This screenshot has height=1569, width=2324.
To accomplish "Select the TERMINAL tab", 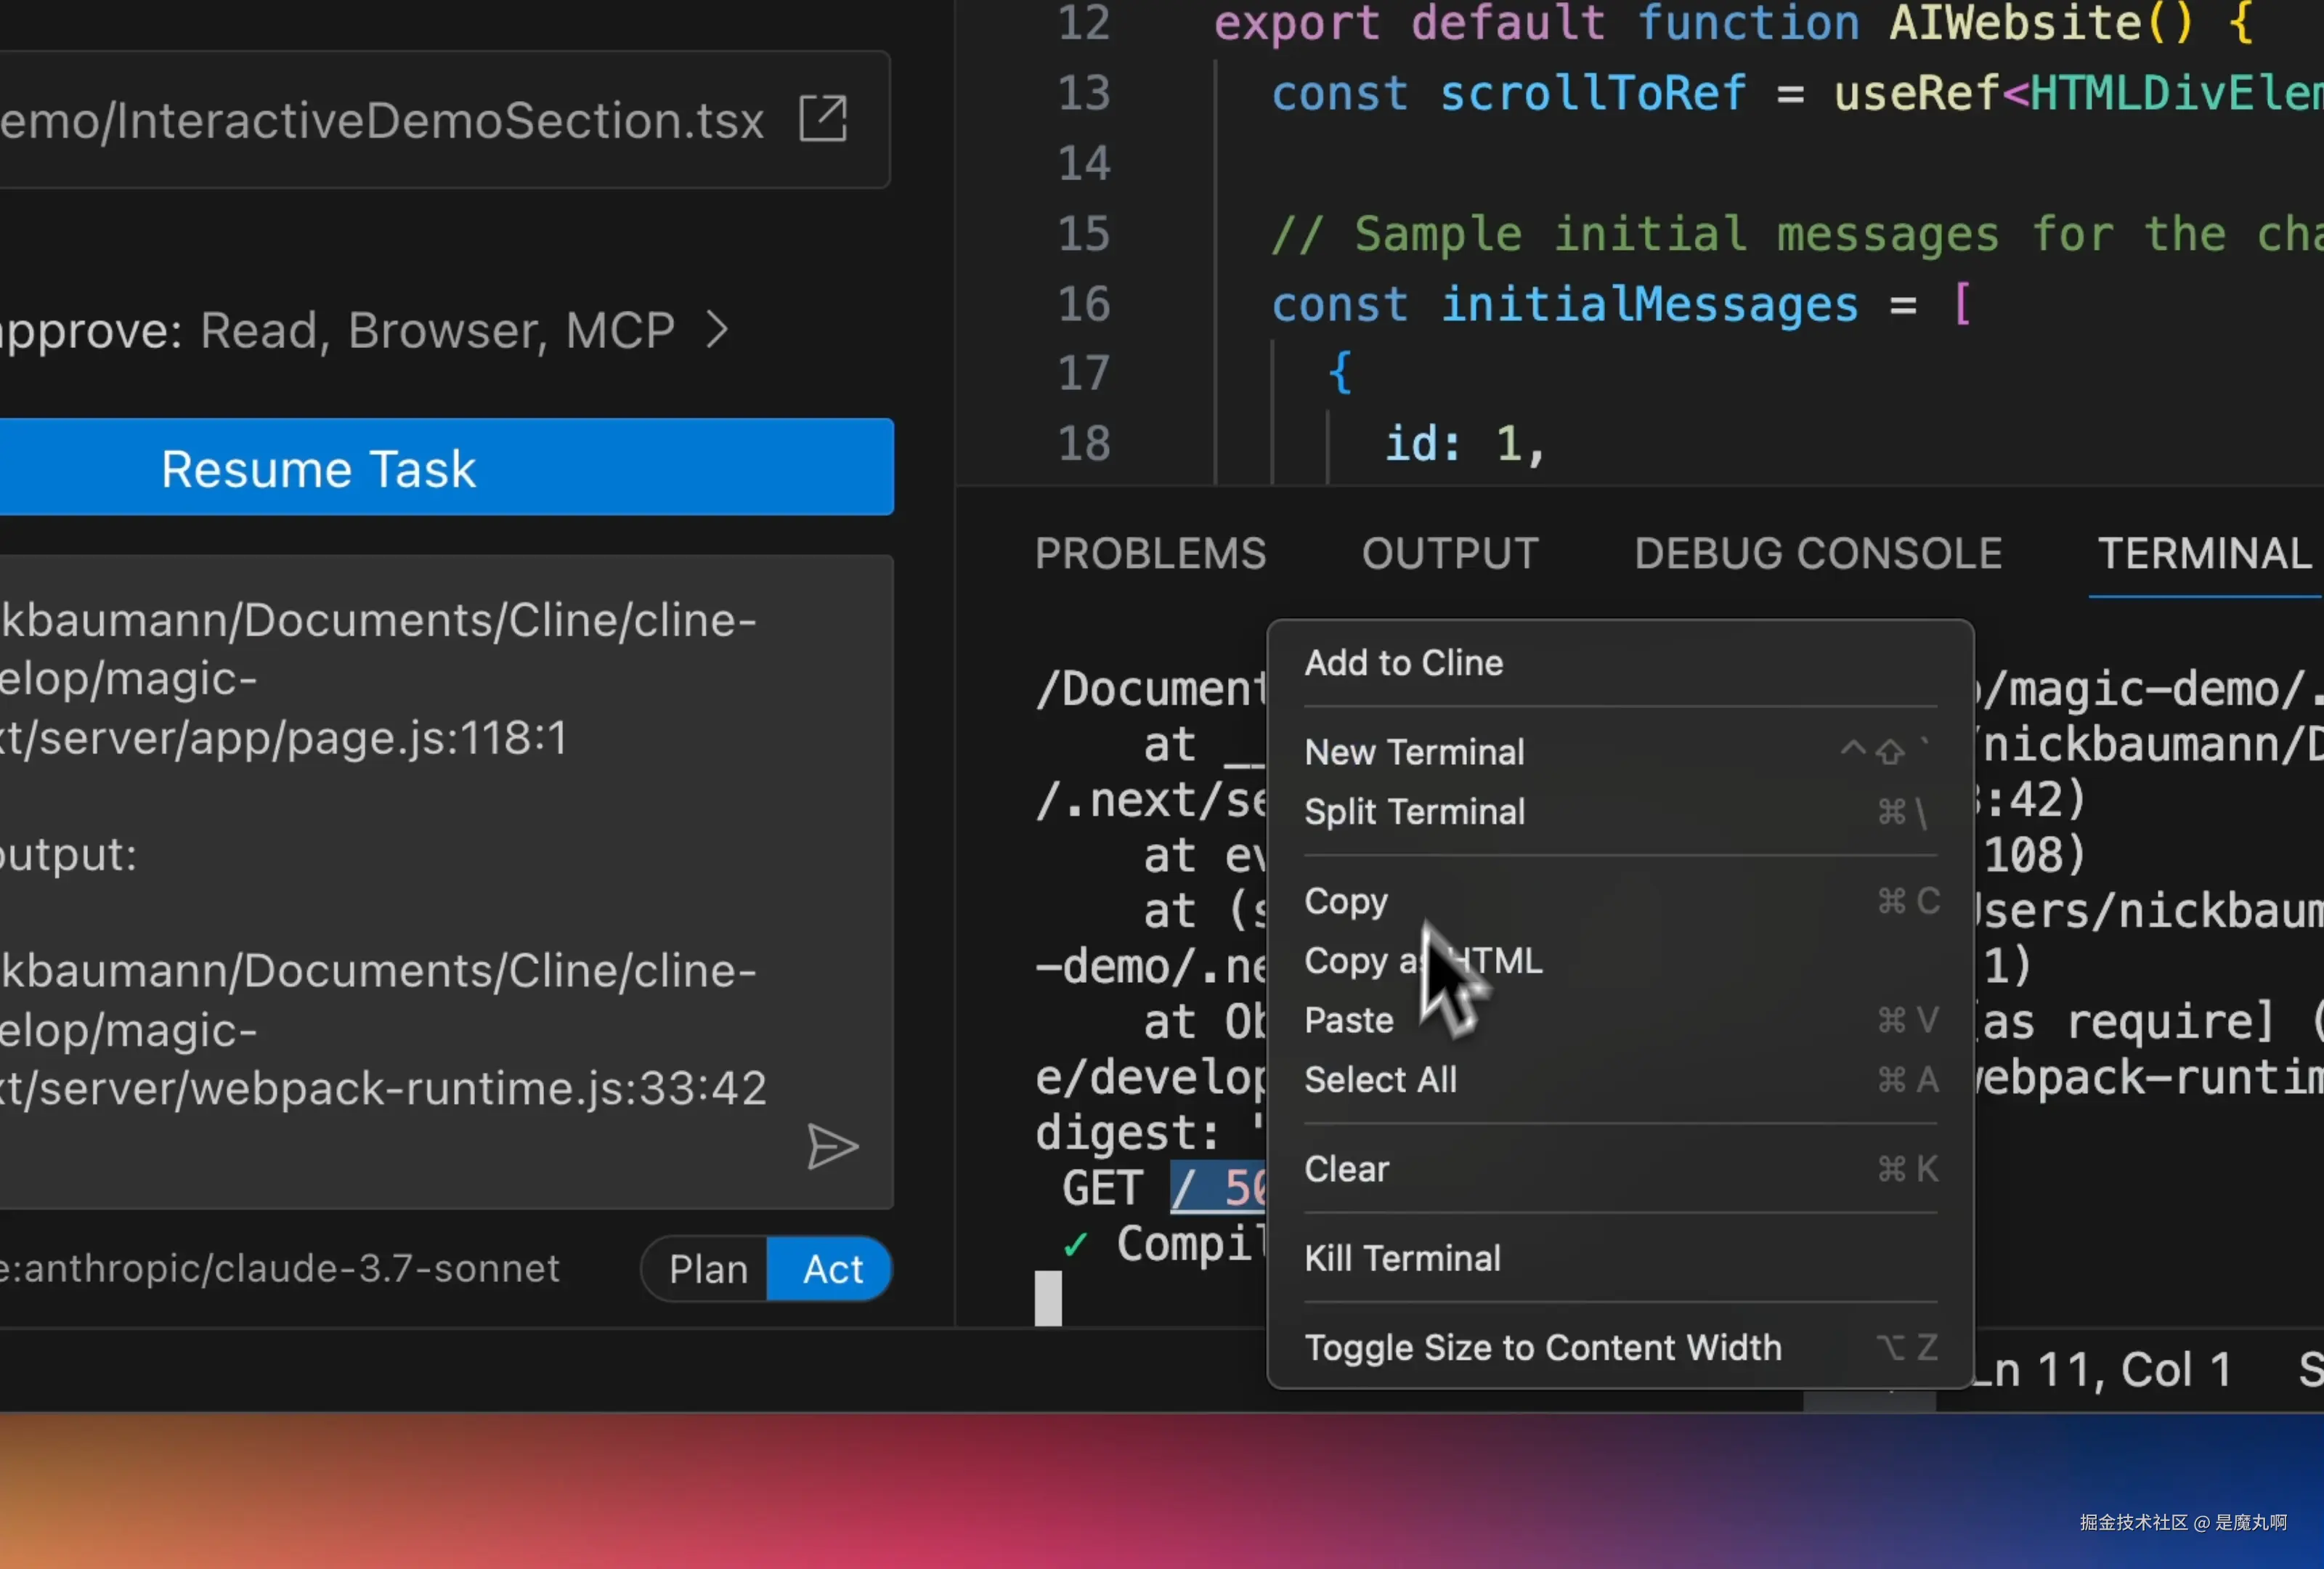I will pyautogui.click(x=2203, y=554).
